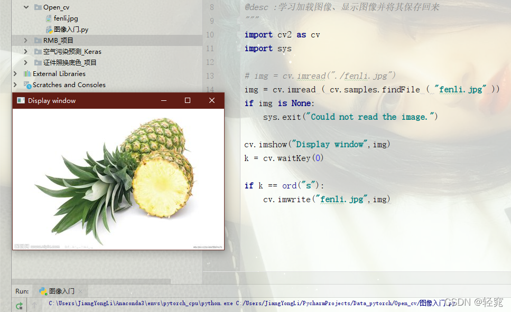Expand External Libraries node
The image size is (511, 312).
click(x=15, y=73)
